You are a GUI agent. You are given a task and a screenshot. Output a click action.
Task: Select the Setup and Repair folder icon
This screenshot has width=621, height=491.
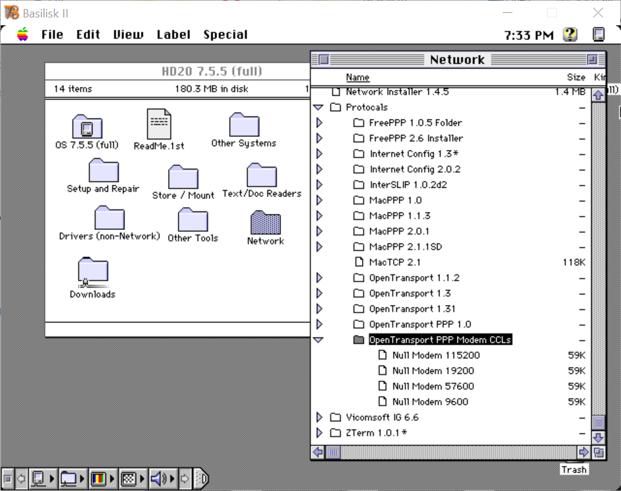[x=104, y=171]
